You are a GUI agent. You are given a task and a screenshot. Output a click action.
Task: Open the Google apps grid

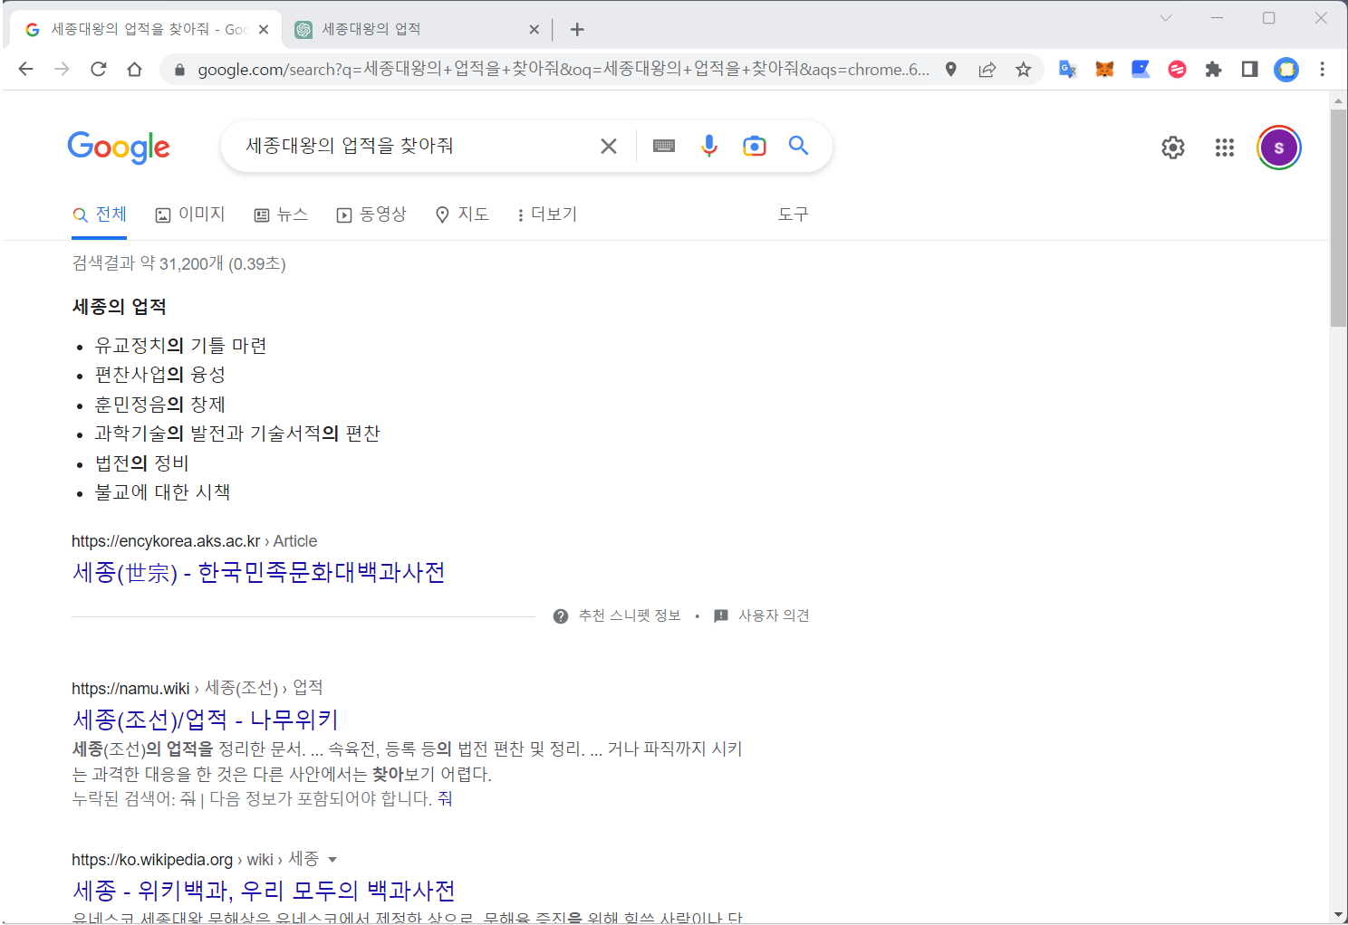tap(1225, 148)
